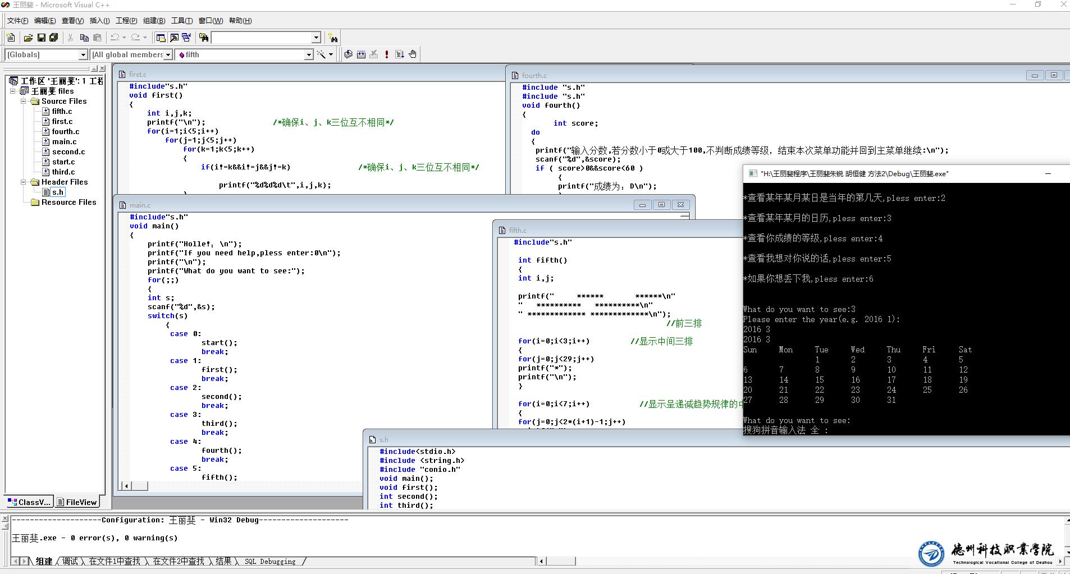Switch to the ClassView tab

(29, 502)
